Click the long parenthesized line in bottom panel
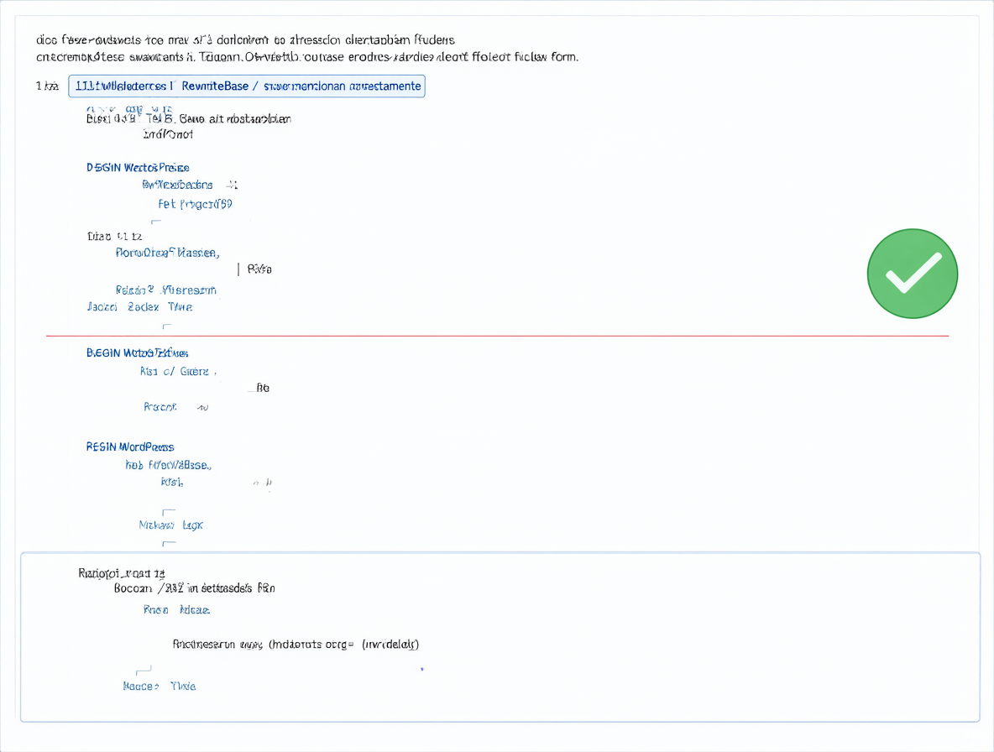Viewport: 994px width, 752px height. [x=296, y=645]
